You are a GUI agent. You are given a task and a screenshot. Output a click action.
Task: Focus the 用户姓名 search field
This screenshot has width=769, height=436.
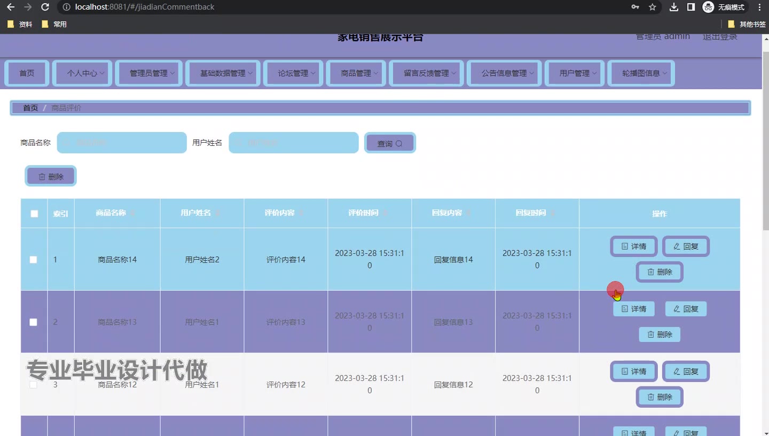pos(294,143)
